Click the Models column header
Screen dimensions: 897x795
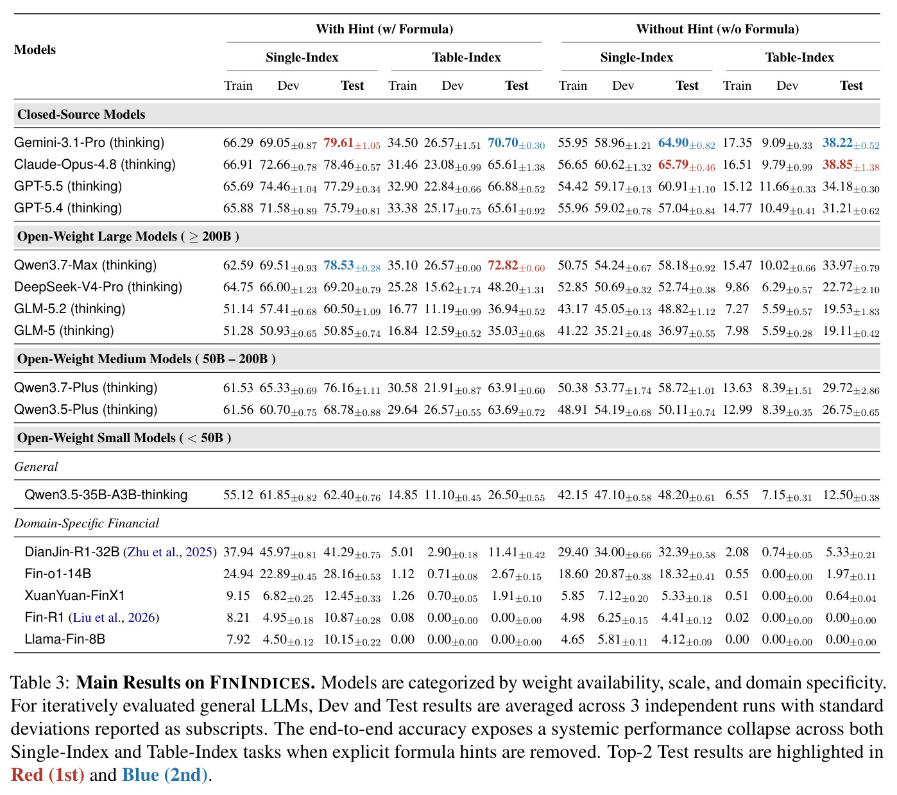click(x=35, y=49)
